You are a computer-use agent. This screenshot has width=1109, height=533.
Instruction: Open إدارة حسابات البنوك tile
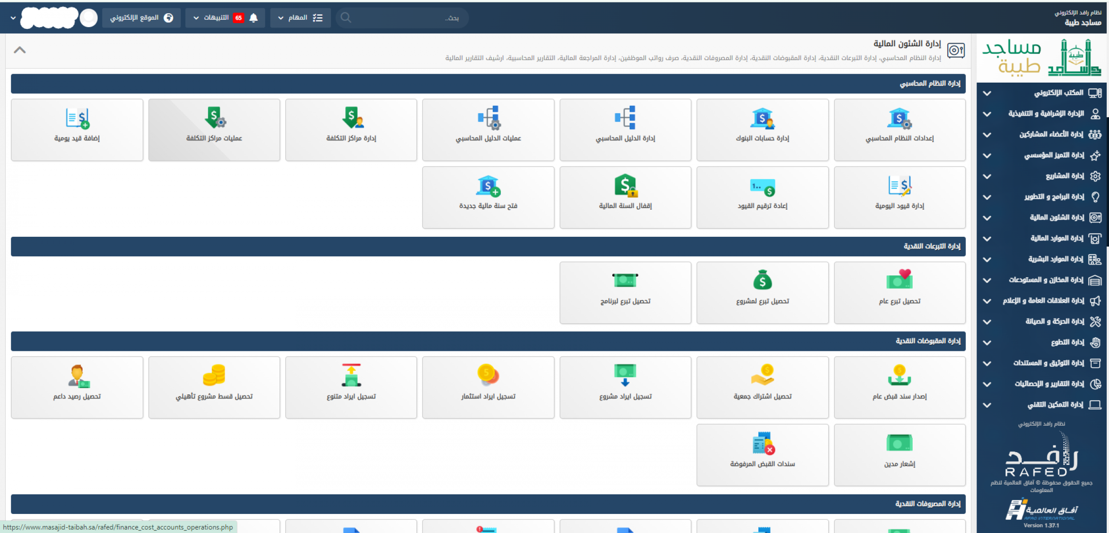click(762, 130)
